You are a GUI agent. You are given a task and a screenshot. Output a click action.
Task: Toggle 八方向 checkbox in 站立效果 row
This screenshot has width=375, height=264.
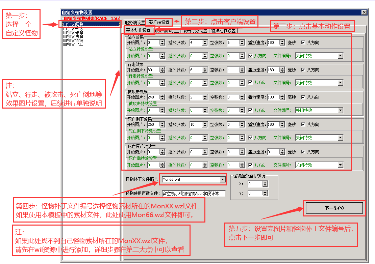303,42
